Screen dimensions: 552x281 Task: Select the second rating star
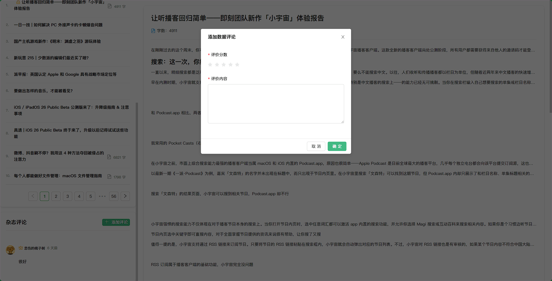217,64
